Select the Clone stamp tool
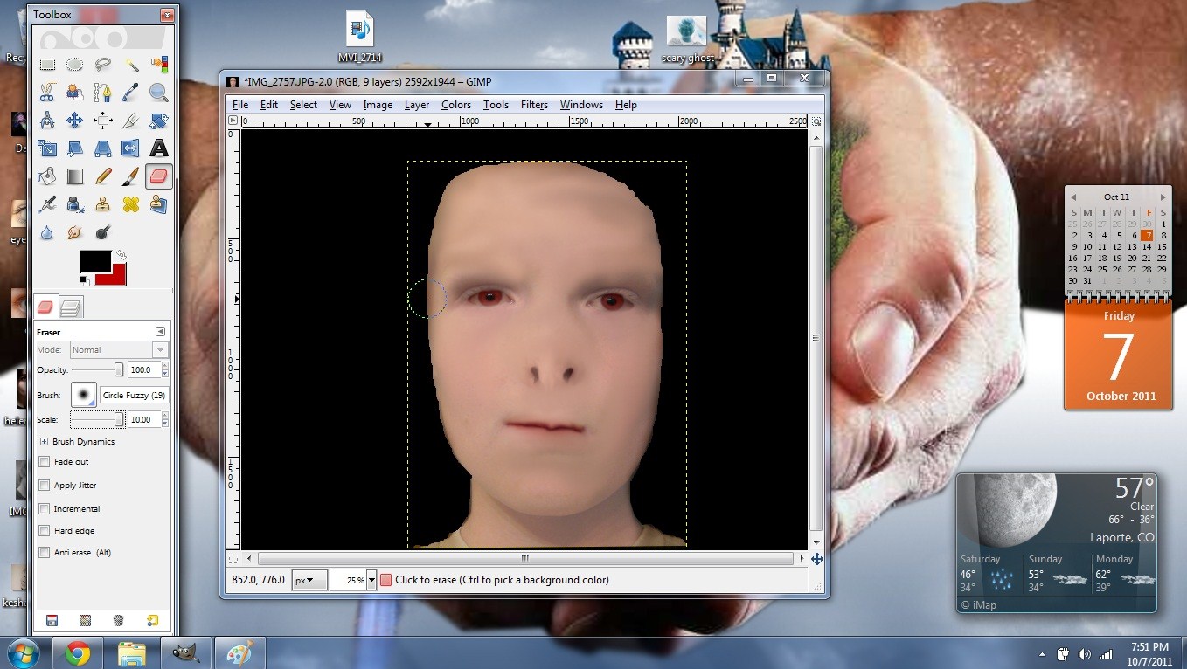 point(103,204)
